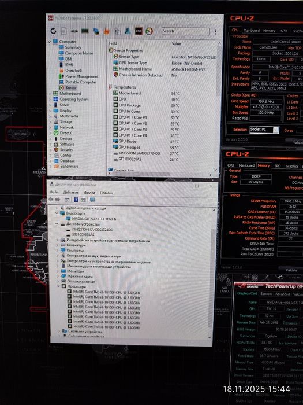
Task: Click in the AIDA64 Search field
Action: tap(185, 31)
